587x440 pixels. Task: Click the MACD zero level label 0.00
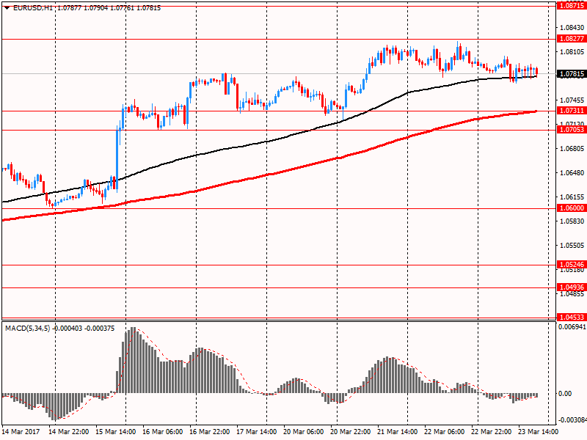point(565,394)
